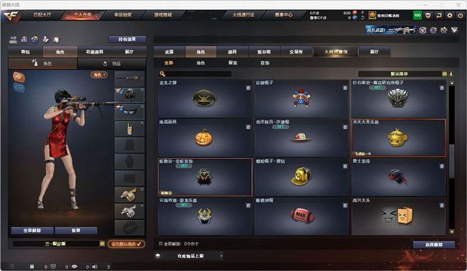
Task: Click the 选择删除 button
Action: tap(434, 244)
